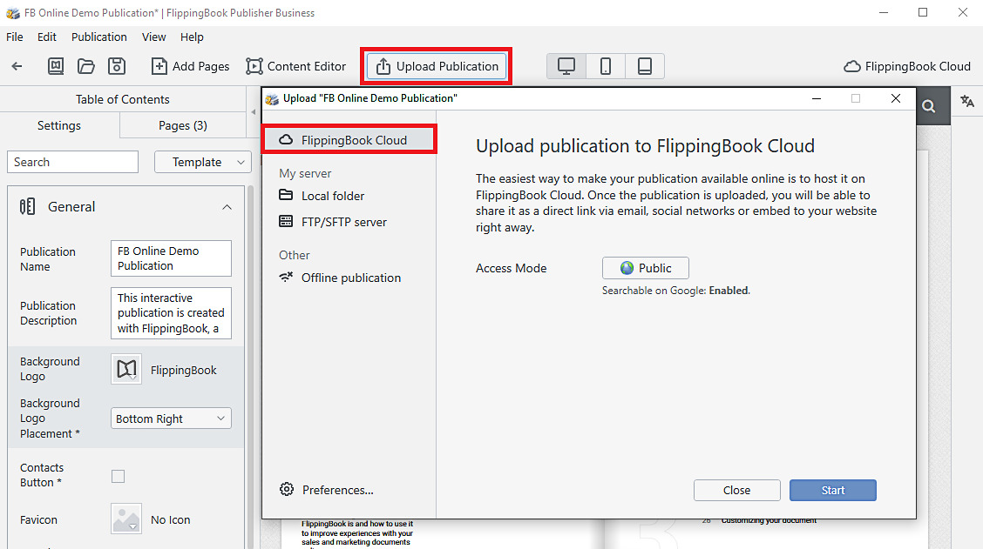Screen dimensions: 983x549
Task: Collapse the General settings section
Action: pyautogui.click(x=227, y=207)
